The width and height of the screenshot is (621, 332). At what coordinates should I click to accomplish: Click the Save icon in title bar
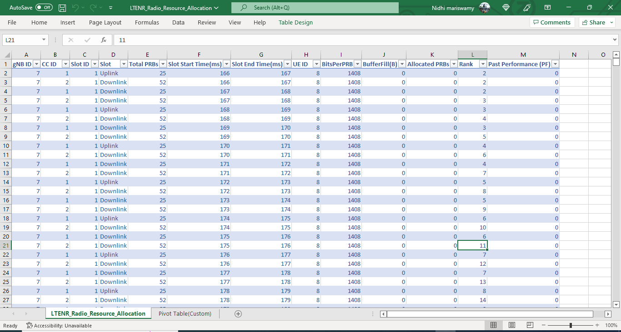click(x=62, y=8)
